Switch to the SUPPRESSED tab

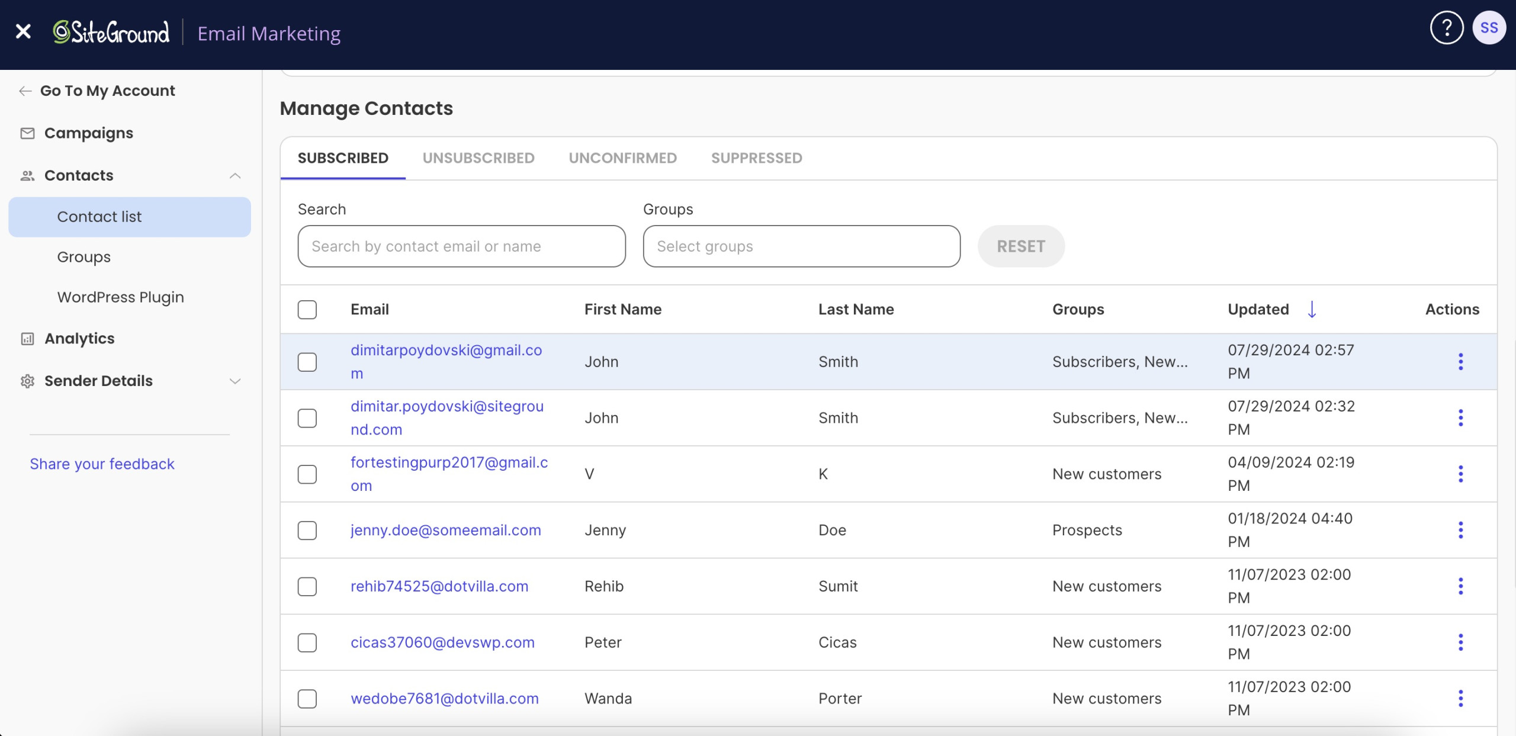[x=756, y=158]
